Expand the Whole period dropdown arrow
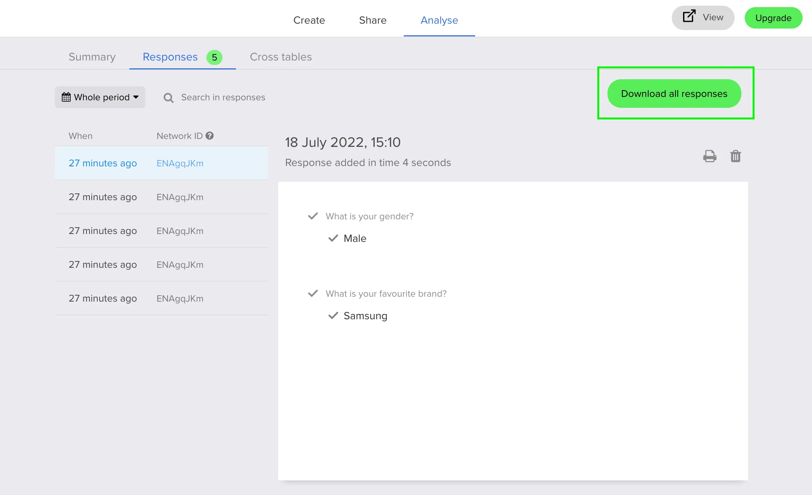The width and height of the screenshot is (812, 495). pyautogui.click(x=136, y=97)
